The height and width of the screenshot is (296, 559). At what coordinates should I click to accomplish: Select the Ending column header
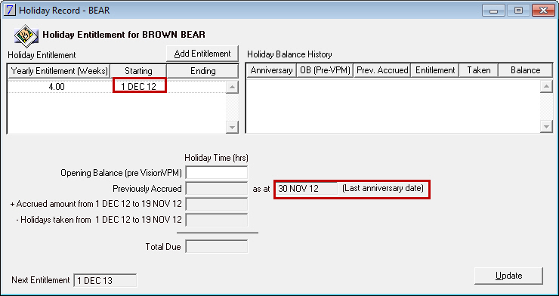point(202,71)
